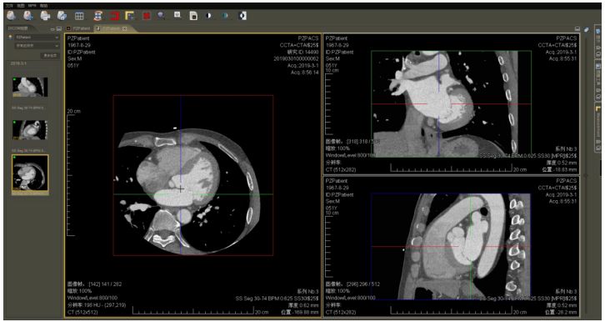Click the first thumbnail's SS Seg caption
The height and width of the screenshot is (322, 605).
[x=30, y=108]
